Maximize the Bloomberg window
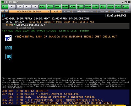The height and width of the screenshot is (106, 131). point(126,2)
